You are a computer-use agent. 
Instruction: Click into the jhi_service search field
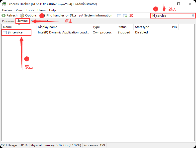tap(171, 15)
